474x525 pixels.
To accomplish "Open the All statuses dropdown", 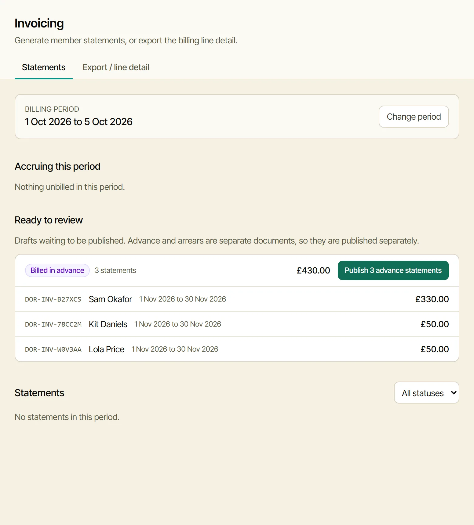I will (x=426, y=393).
